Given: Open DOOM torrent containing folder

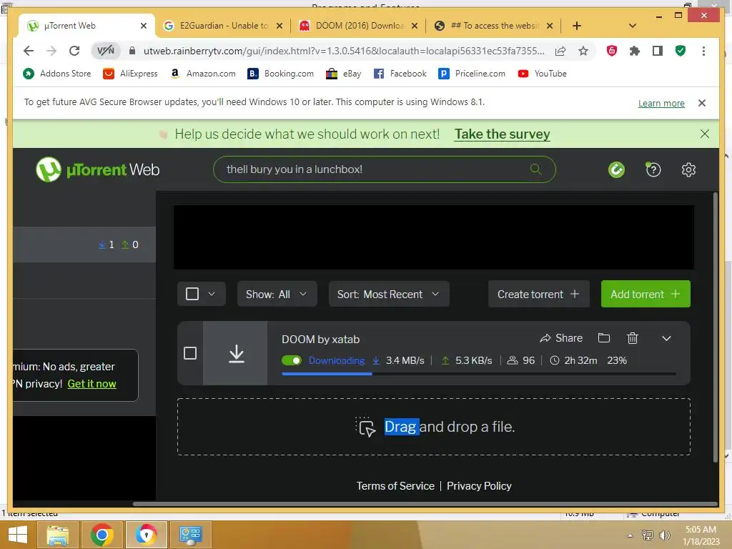Looking at the screenshot, I should pos(603,337).
